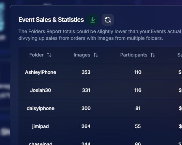The image size is (182, 145).
Task: Sort table by Folder column arrows
Action: [x=49, y=55]
